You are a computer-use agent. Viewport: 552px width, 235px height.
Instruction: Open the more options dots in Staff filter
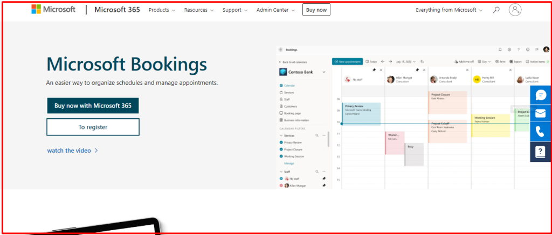point(324,172)
